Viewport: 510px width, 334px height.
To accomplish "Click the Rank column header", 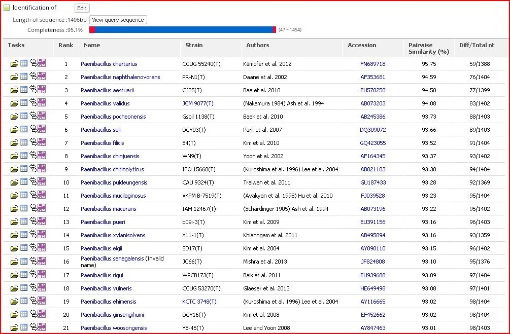I will (65, 45).
